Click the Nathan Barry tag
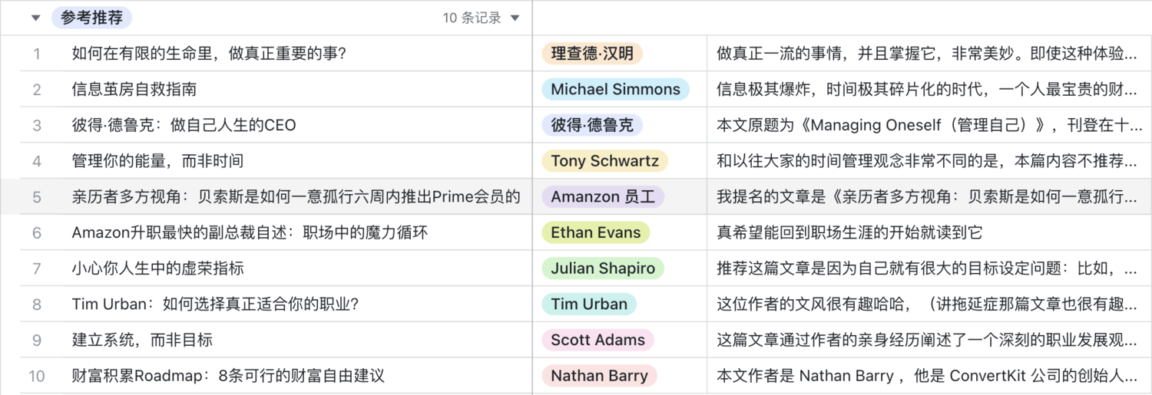This screenshot has width=1152, height=395. (x=599, y=377)
